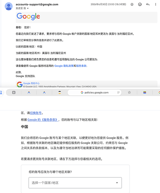This screenshot has height=193, width=160.
Task: Open the Google 隐私政策 link
Action: (x=64, y=66)
